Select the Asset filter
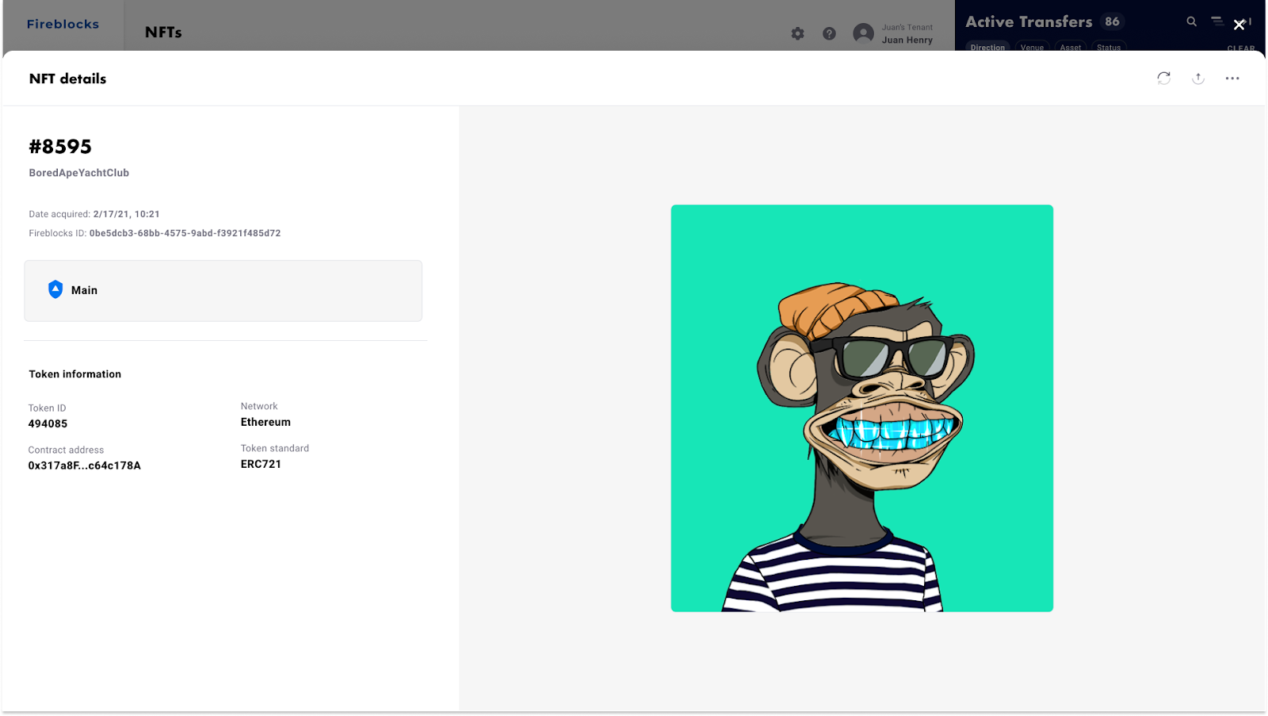The width and height of the screenshot is (1268, 716). (1071, 47)
